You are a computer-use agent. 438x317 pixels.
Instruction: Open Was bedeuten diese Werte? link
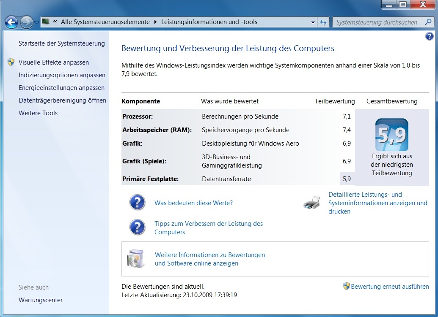pos(193,203)
